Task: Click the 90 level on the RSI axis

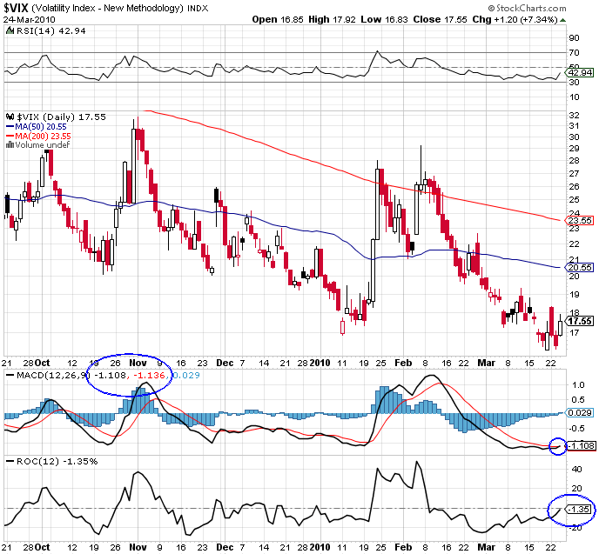Action: coord(574,37)
